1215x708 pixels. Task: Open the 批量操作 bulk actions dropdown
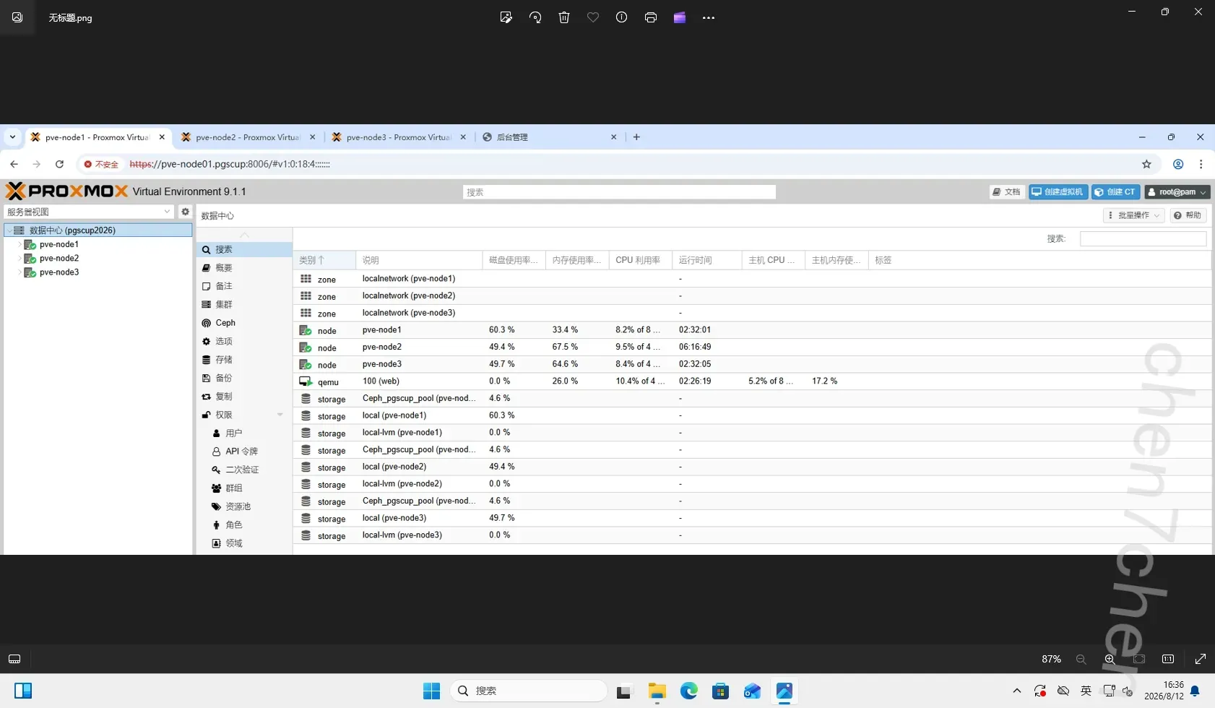coord(1134,215)
